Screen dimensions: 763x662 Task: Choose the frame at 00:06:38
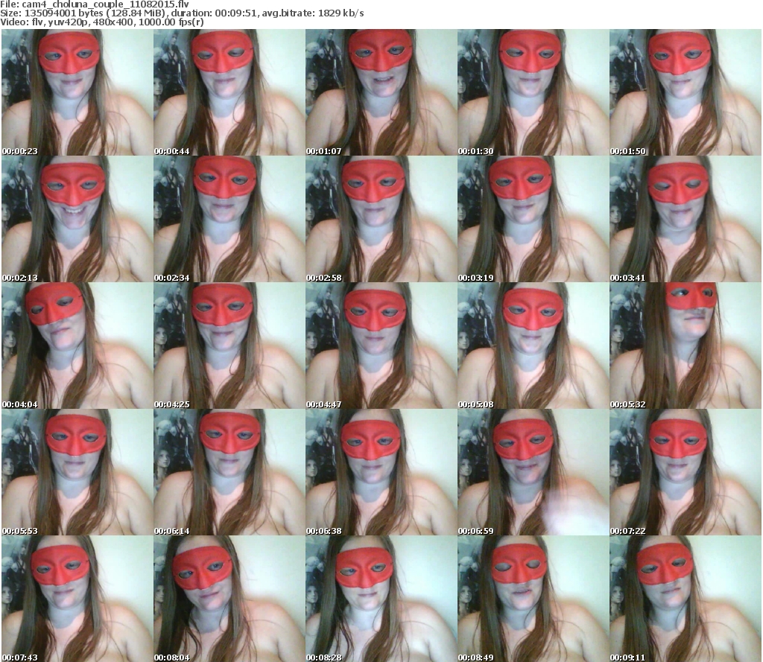[381, 472]
